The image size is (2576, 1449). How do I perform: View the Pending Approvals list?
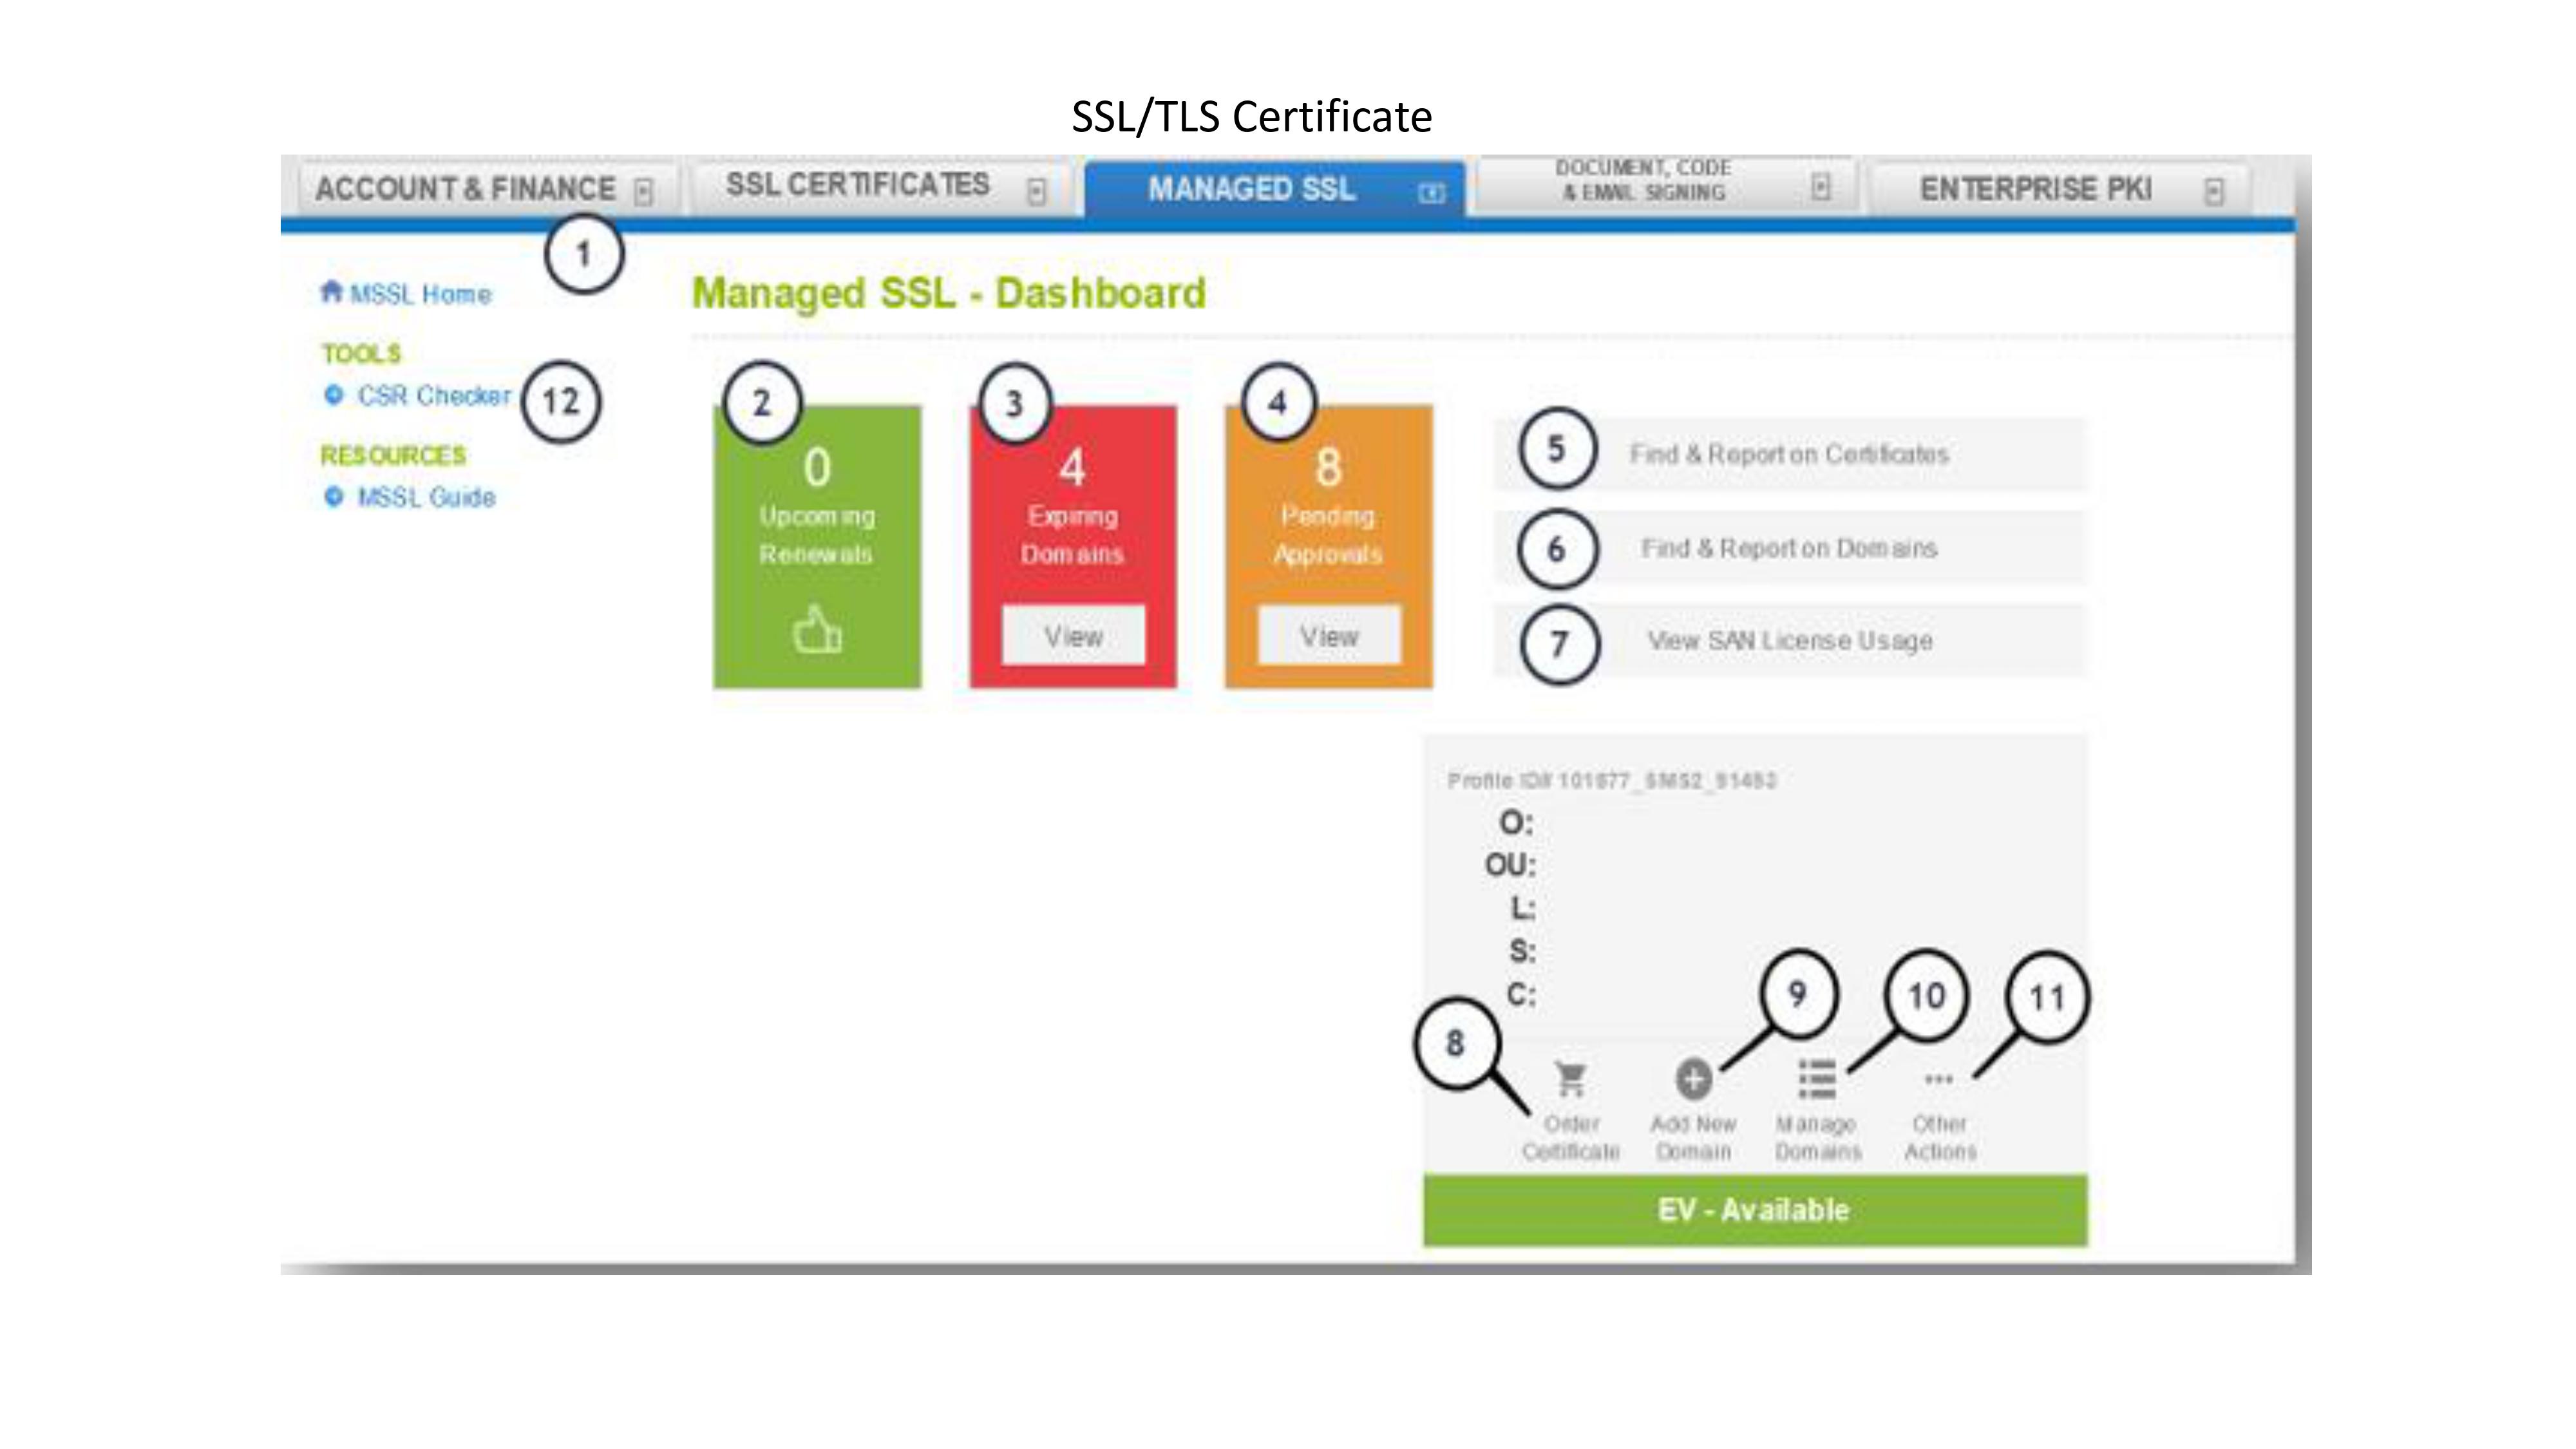(x=1329, y=636)
